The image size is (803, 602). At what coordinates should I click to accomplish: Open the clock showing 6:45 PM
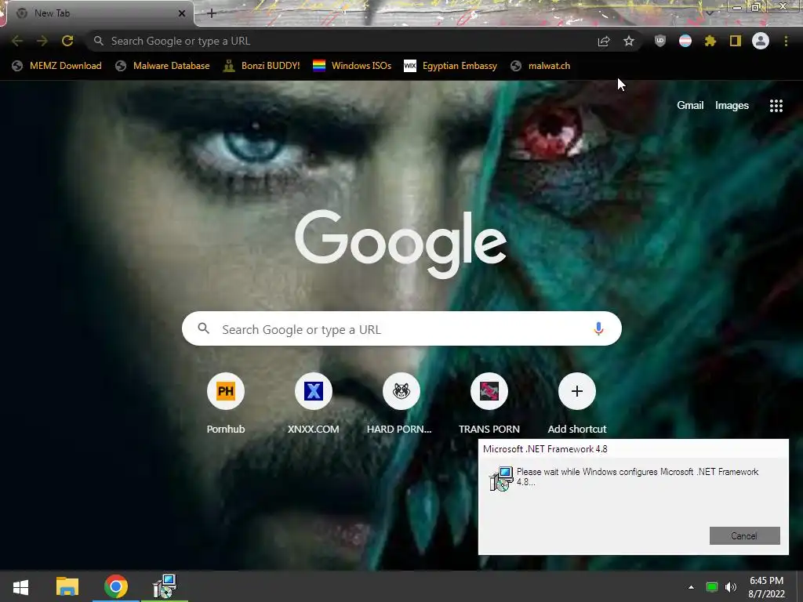pyautogui.click(x=766, y=587)
